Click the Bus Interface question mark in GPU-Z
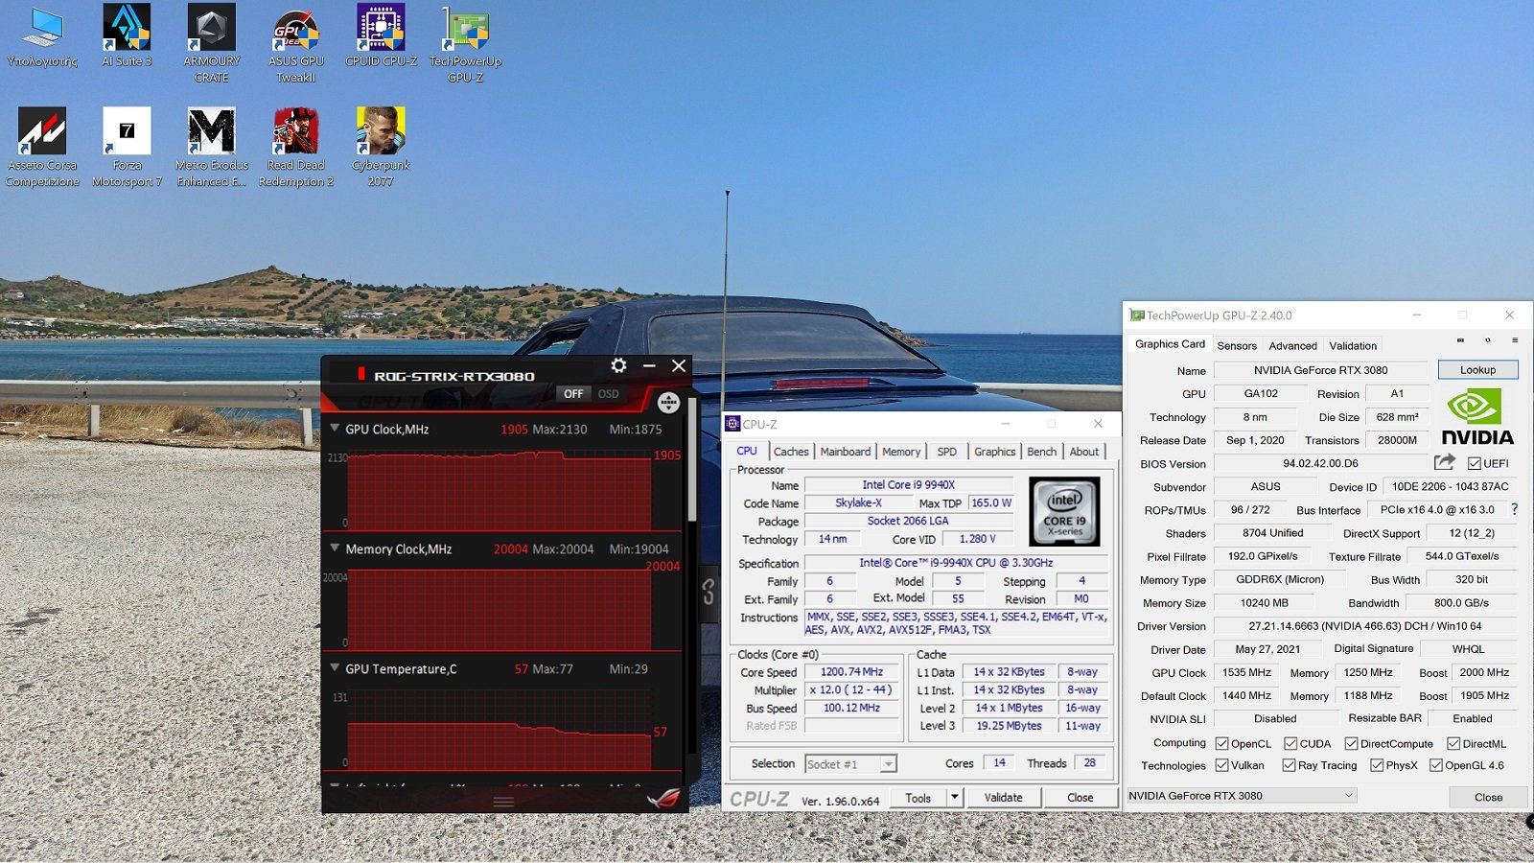This screenshot has width=1534, height=863. pos(1514,509)
